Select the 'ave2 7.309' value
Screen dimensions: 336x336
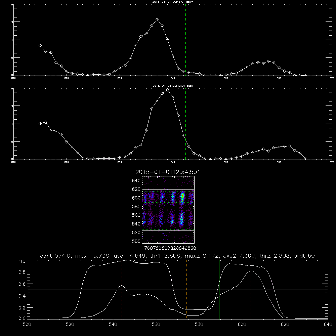[x=239, y=256]
